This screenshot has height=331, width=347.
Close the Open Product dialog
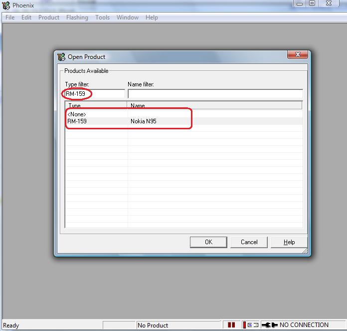(298, 54)
